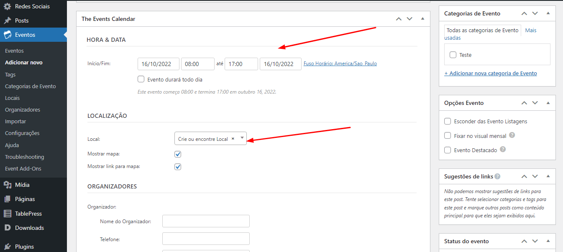The height and width of the screenshot is (252, 563).
Task: Clear the Local selection with the x
Action: [233, 138]
